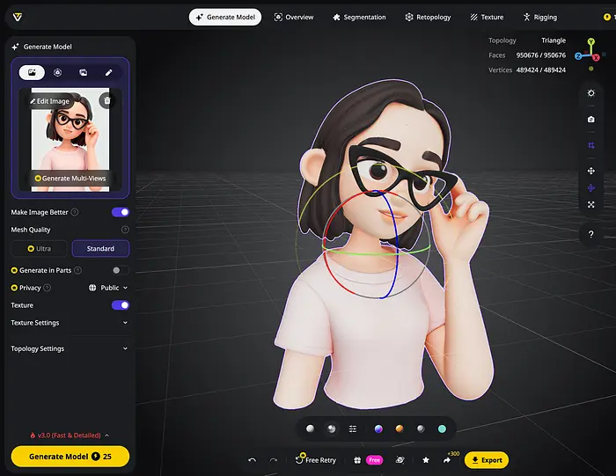Click the 3D character model in viewport
The height and width of the screenshot is (476, 616).
tap(385, 244)
